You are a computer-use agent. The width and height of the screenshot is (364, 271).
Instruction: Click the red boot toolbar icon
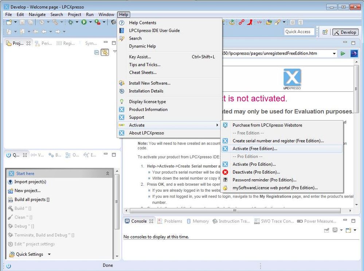click(x=250, y=22)
